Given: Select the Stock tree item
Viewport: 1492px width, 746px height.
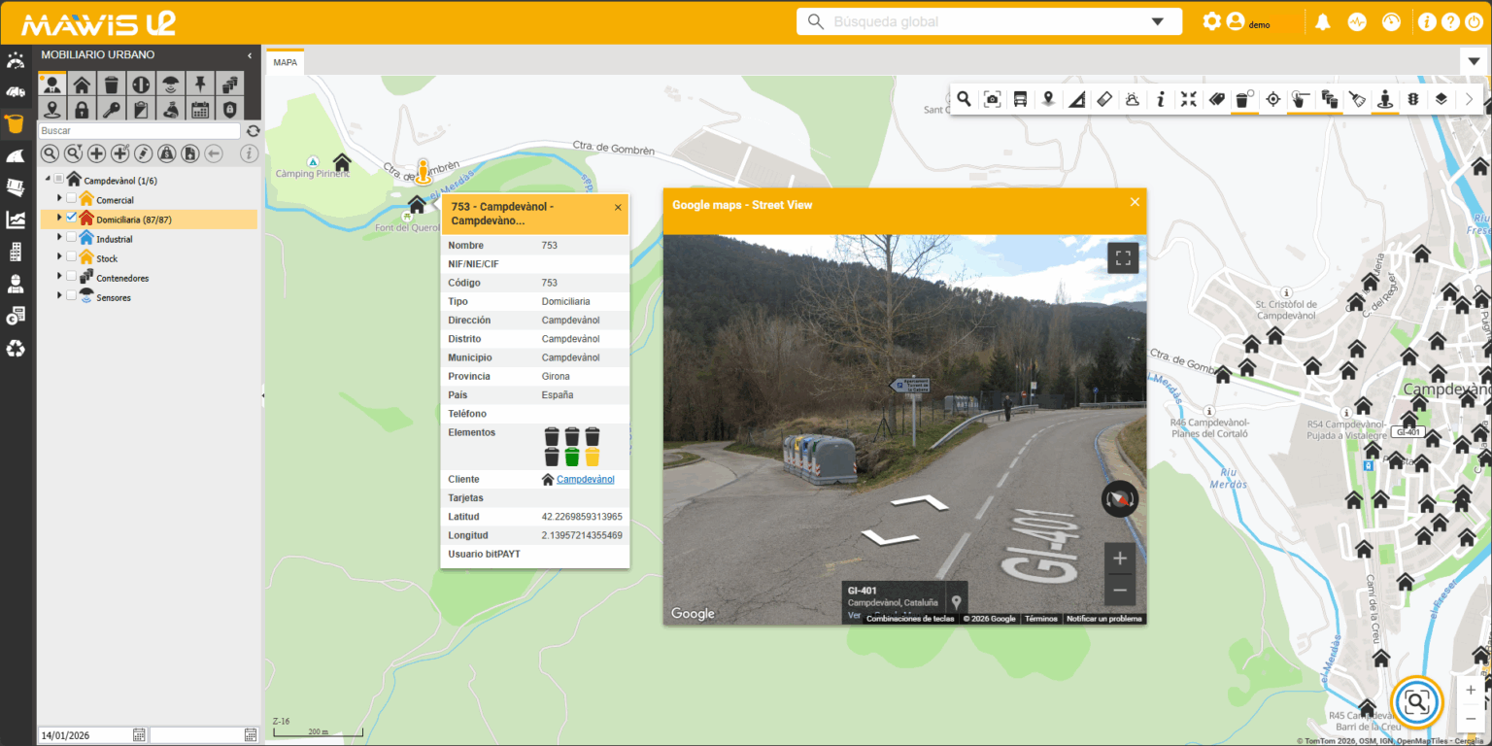Looking at the screenshot, I should point(107,258).
